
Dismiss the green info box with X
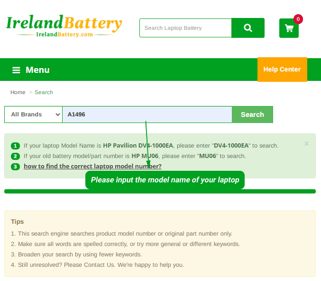tap(306, 144)
